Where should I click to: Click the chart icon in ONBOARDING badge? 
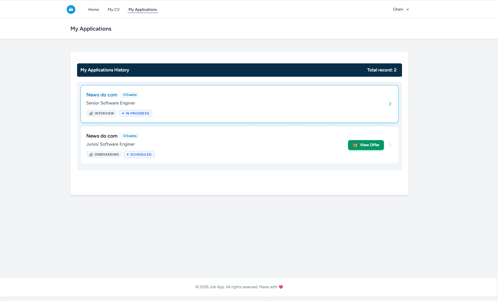91,155
